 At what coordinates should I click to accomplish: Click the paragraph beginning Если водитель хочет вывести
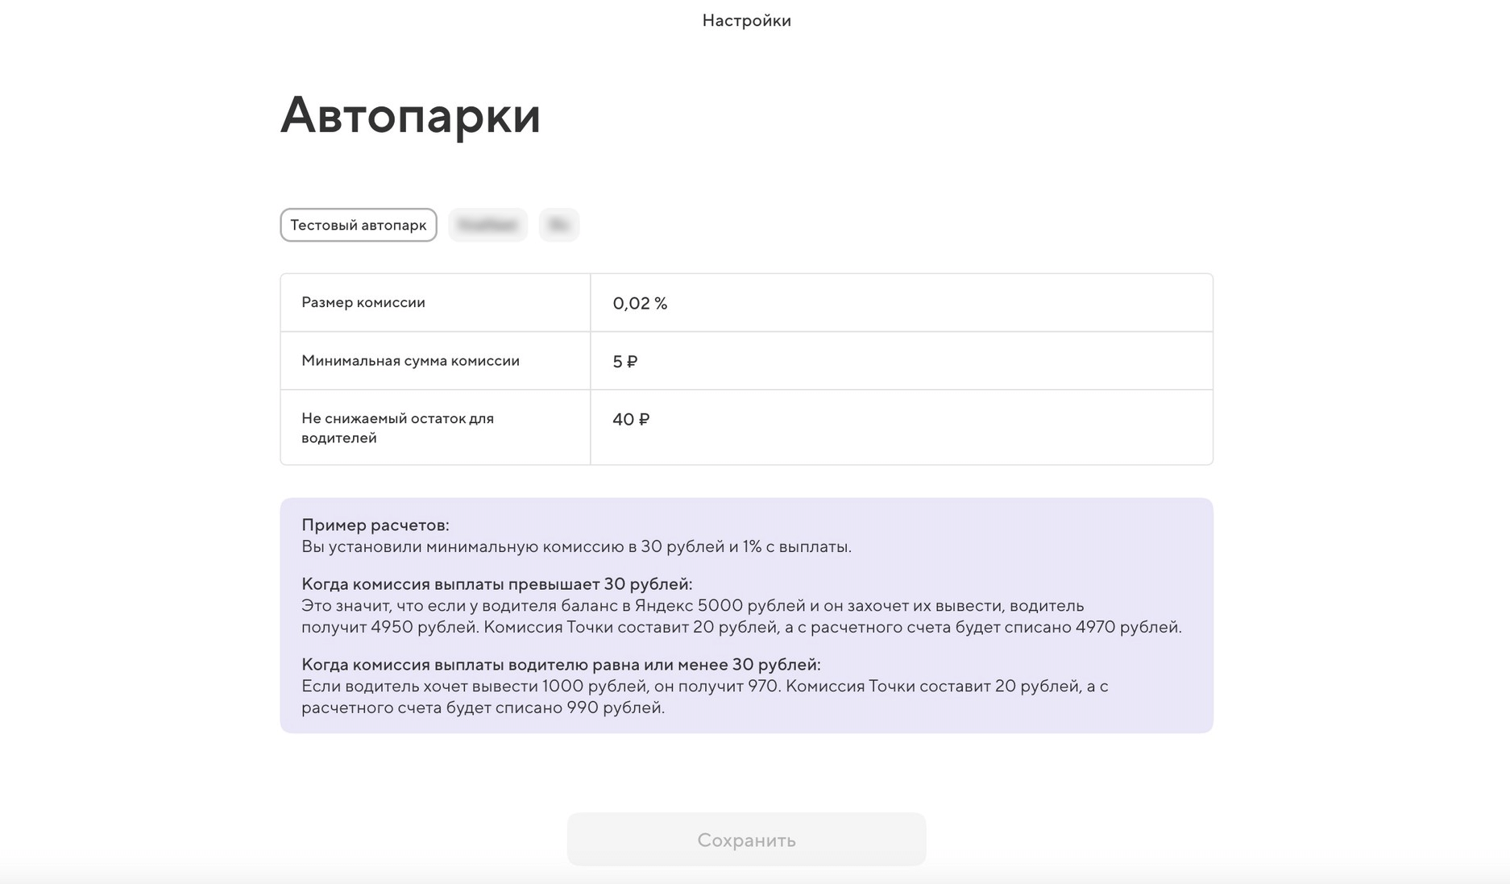point(704,686)
